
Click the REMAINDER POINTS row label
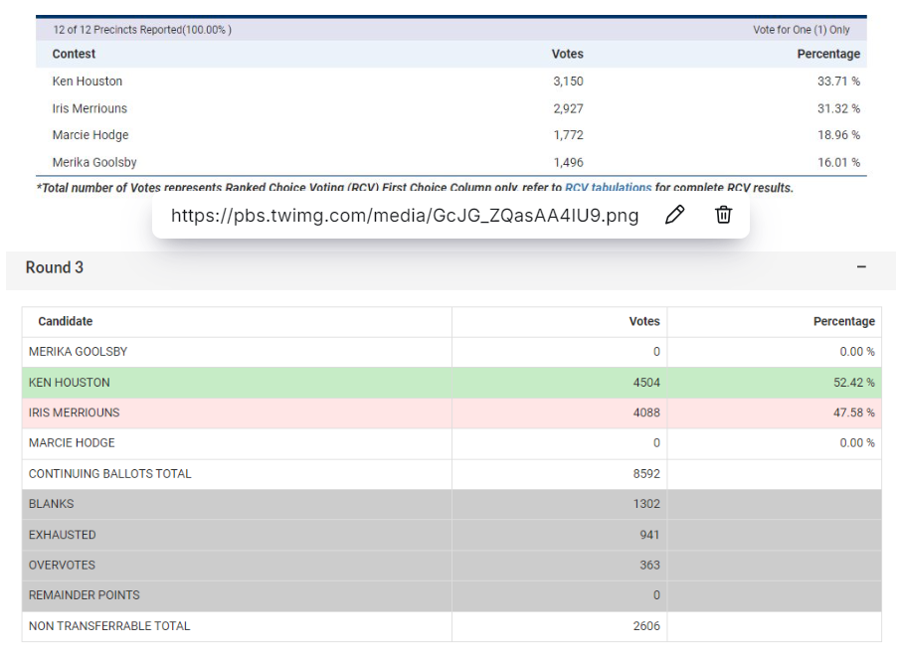click(85, 595)
